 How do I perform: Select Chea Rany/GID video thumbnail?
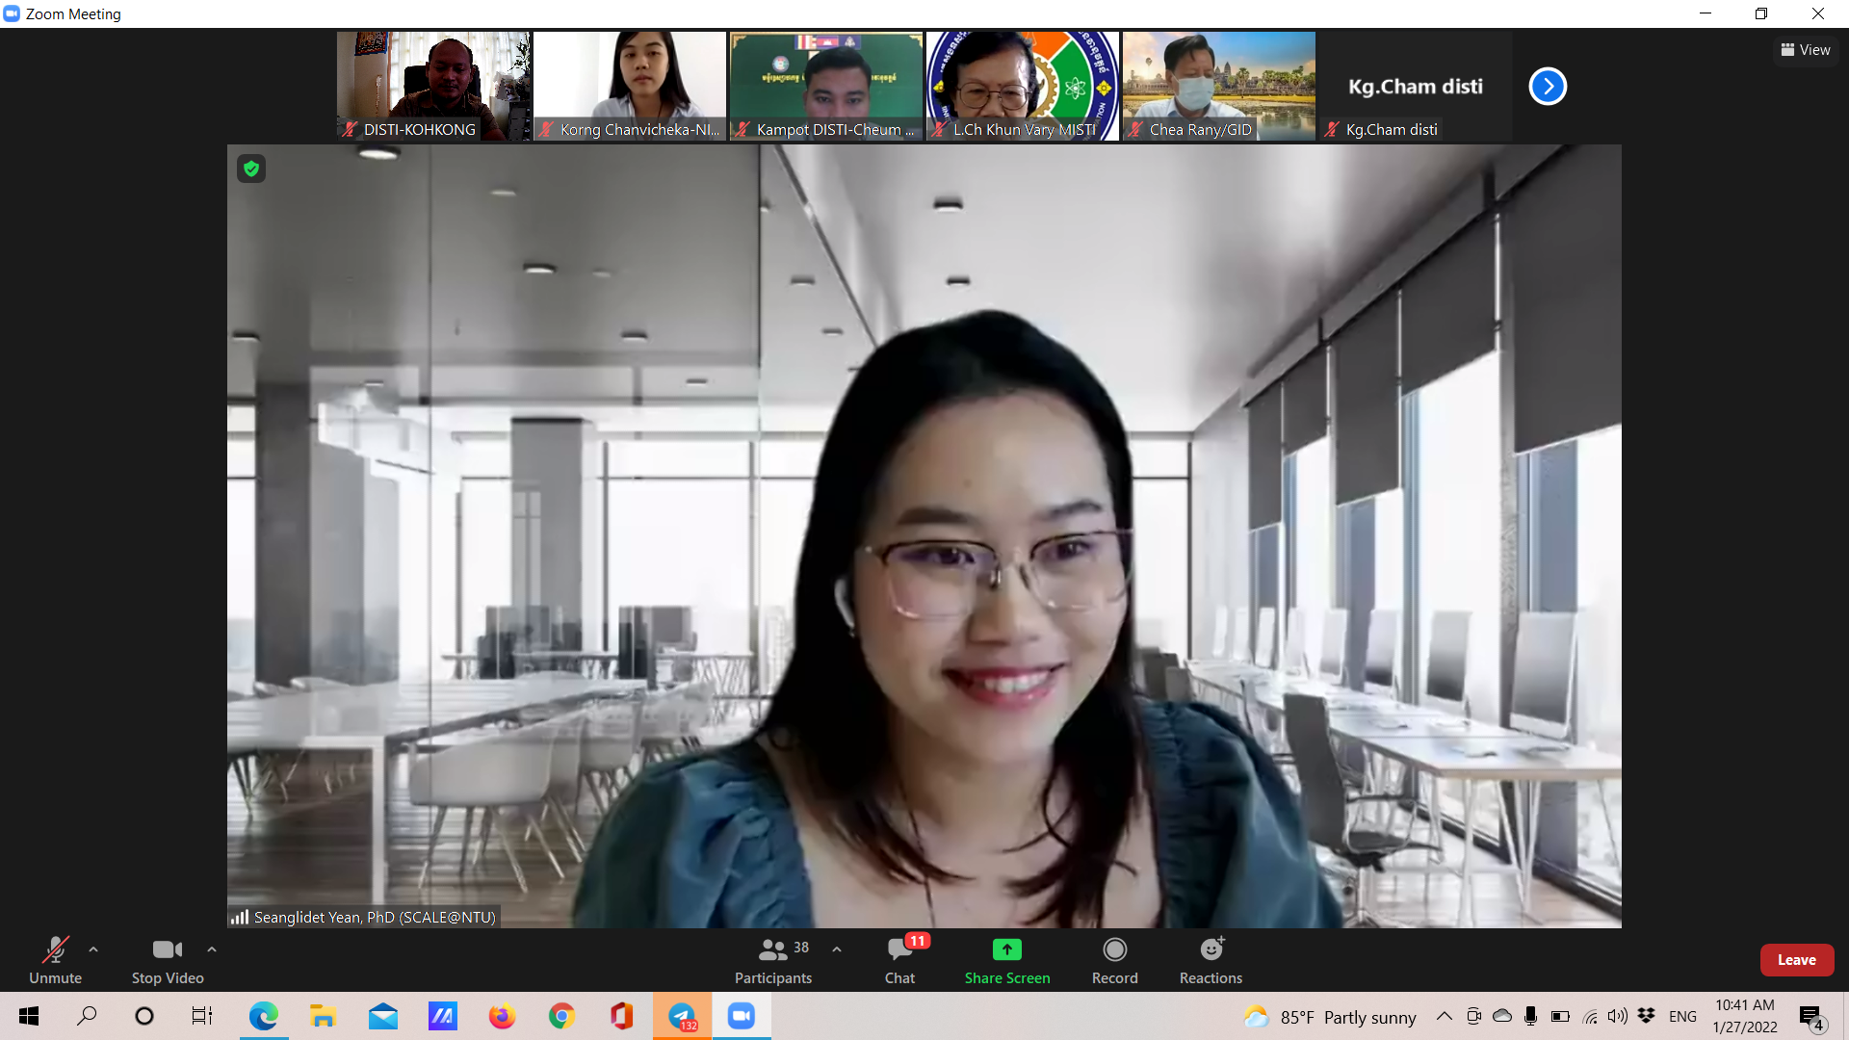tap(1219, 87)
